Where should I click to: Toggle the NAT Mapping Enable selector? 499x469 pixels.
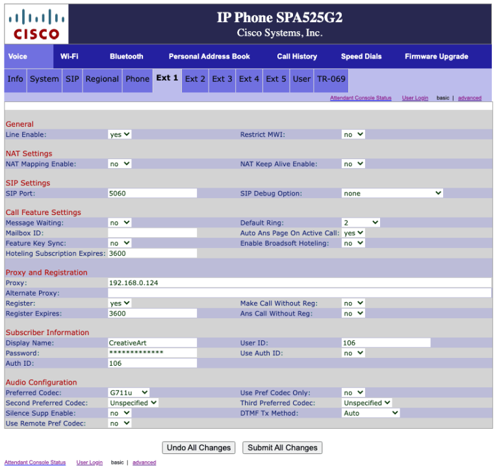[120, 164]
